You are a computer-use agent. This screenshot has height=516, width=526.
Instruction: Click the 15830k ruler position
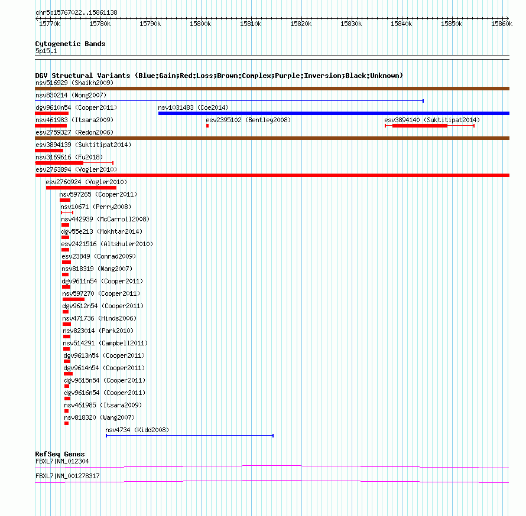coord(351,24)
